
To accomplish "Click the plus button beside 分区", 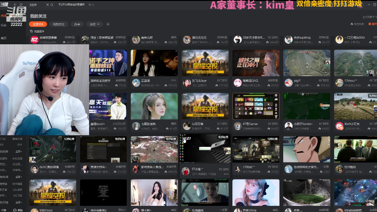I will click(108, 24).
